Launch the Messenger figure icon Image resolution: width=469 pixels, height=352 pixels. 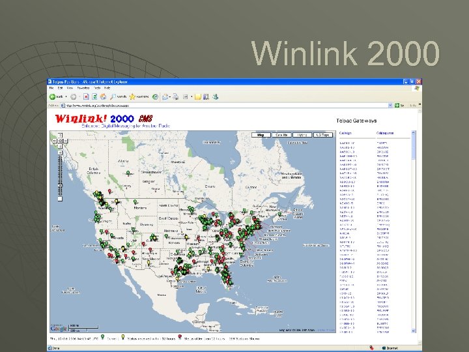tap(216, 96)
